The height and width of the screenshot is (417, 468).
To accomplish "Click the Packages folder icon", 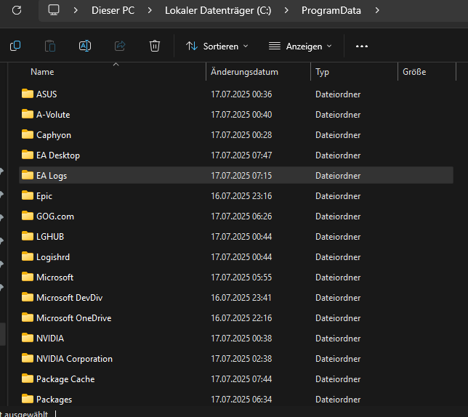I will coord(28,399).
